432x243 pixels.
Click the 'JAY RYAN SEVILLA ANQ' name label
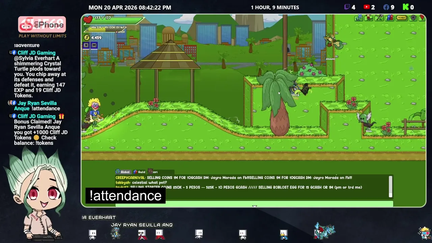coord(142,225)
